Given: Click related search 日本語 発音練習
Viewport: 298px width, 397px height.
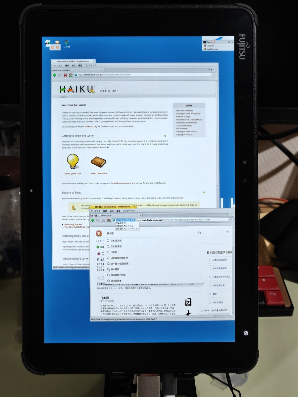Looking at the screenshot, I should click(x=220, y=268).
